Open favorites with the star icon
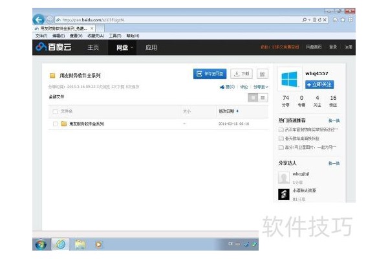388x259 pixels. 343,20
